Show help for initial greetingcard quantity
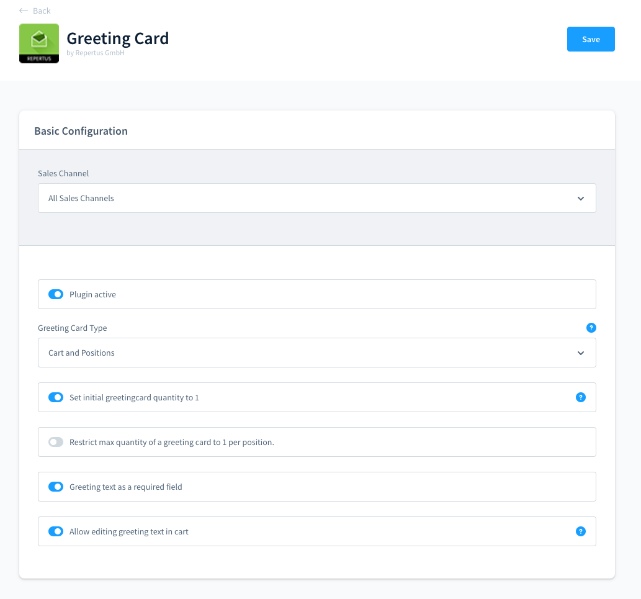Screen dimensions: 641x599 pos(580,397)
